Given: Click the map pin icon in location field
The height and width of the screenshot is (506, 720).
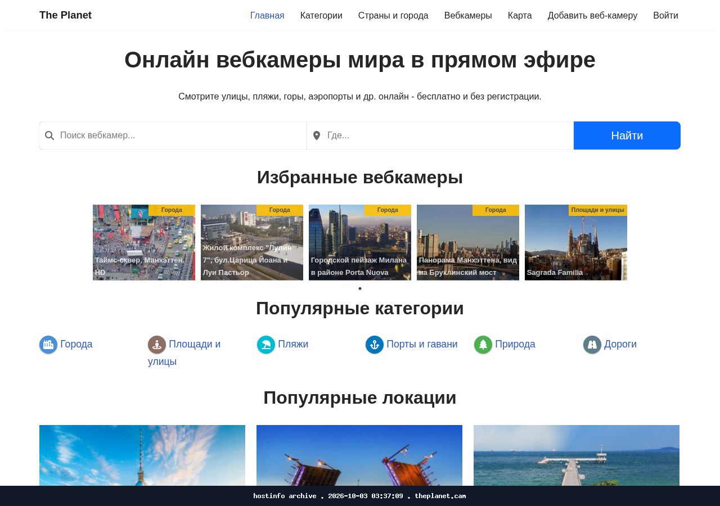Looking at the screenshot, I should 317,135.
